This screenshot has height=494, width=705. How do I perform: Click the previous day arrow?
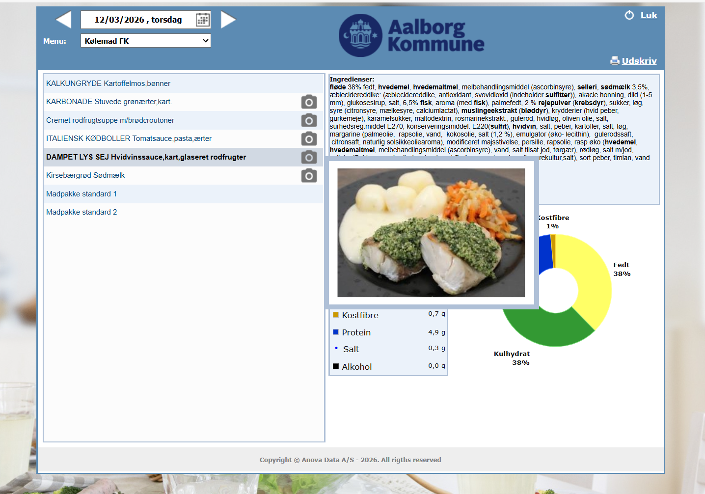62,20
